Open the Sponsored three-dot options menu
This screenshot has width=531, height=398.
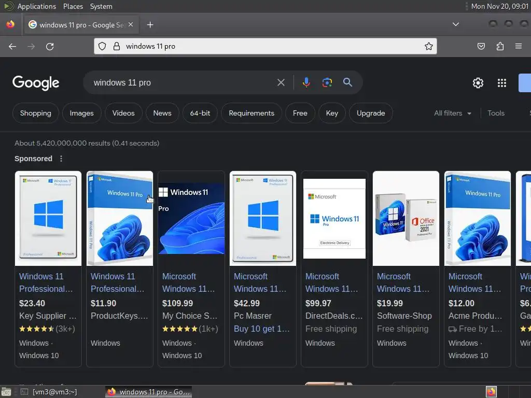click(x=61, y=159)
